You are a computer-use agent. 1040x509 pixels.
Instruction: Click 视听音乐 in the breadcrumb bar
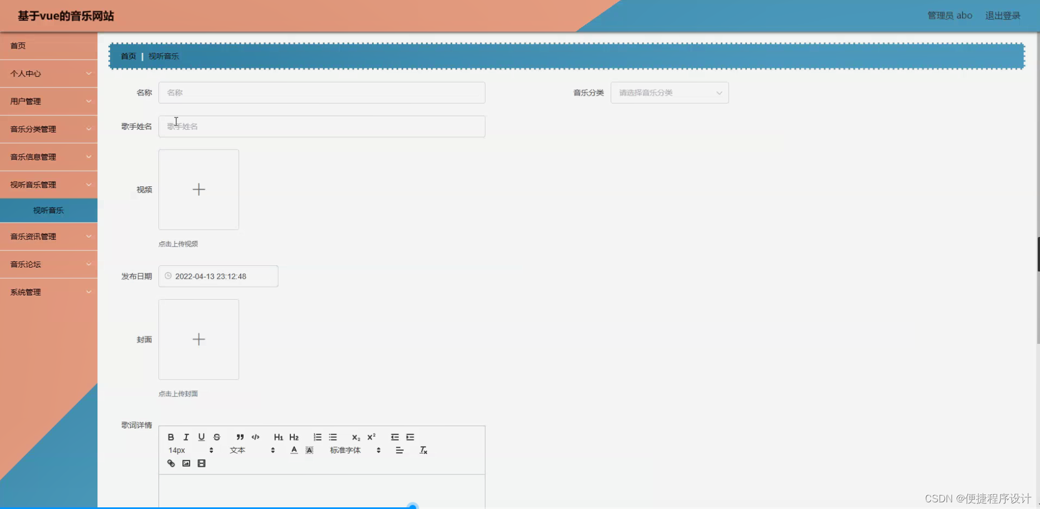pos(164,56)
